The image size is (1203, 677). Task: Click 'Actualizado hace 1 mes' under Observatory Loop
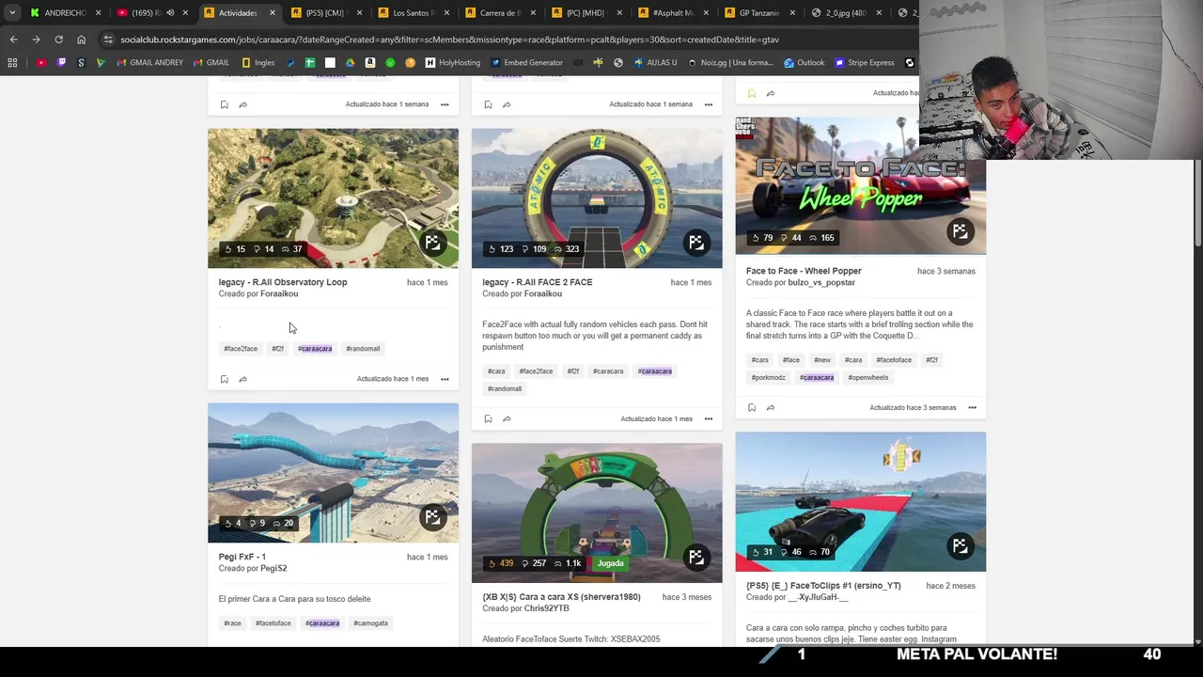click(x=393, y=379)
